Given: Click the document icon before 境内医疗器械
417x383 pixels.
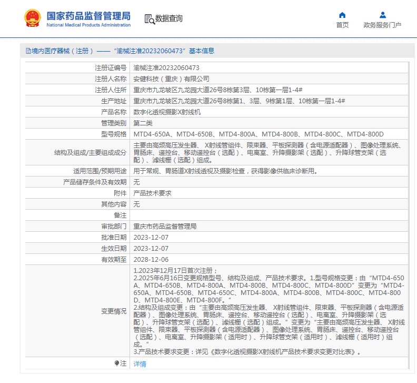Looking at the screenshot, I should tap(28, 51).
